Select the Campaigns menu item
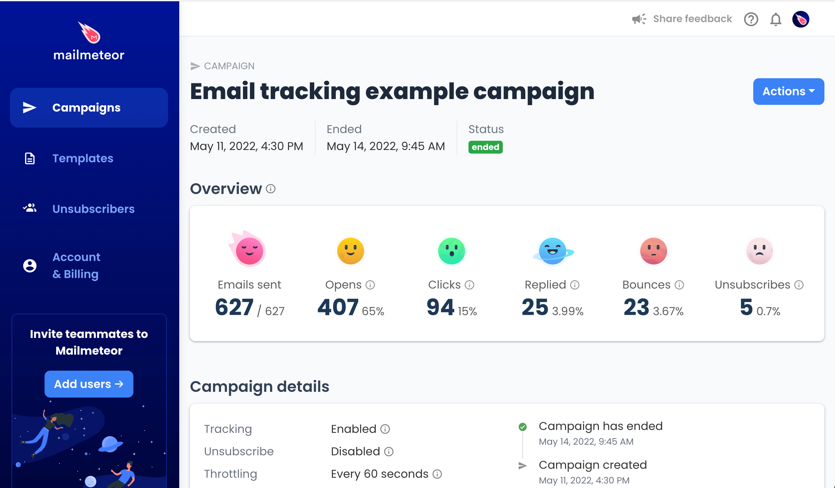Image resolution: width=835 pixels, height=488 pixels. coord(89,107)
